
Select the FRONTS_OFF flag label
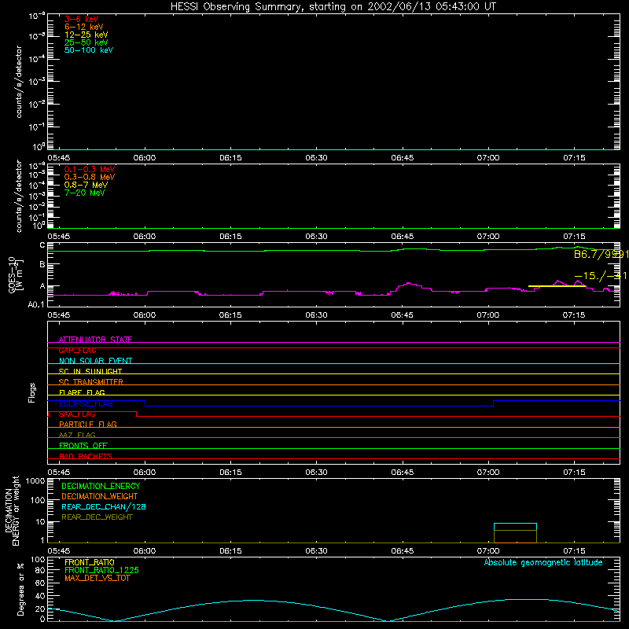click(83, 446)
